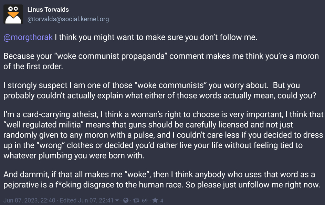Viewport: 325px width, 205px height.
Task: Click the @morgthorak mention
Action: [28, 37]
